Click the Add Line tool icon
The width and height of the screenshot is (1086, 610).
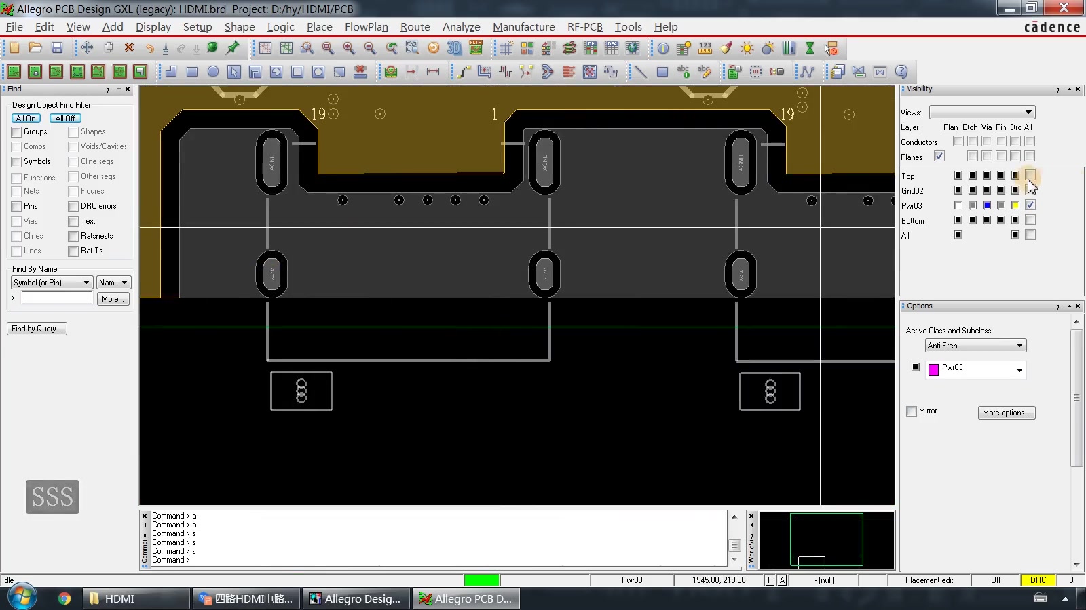point(640,72)
